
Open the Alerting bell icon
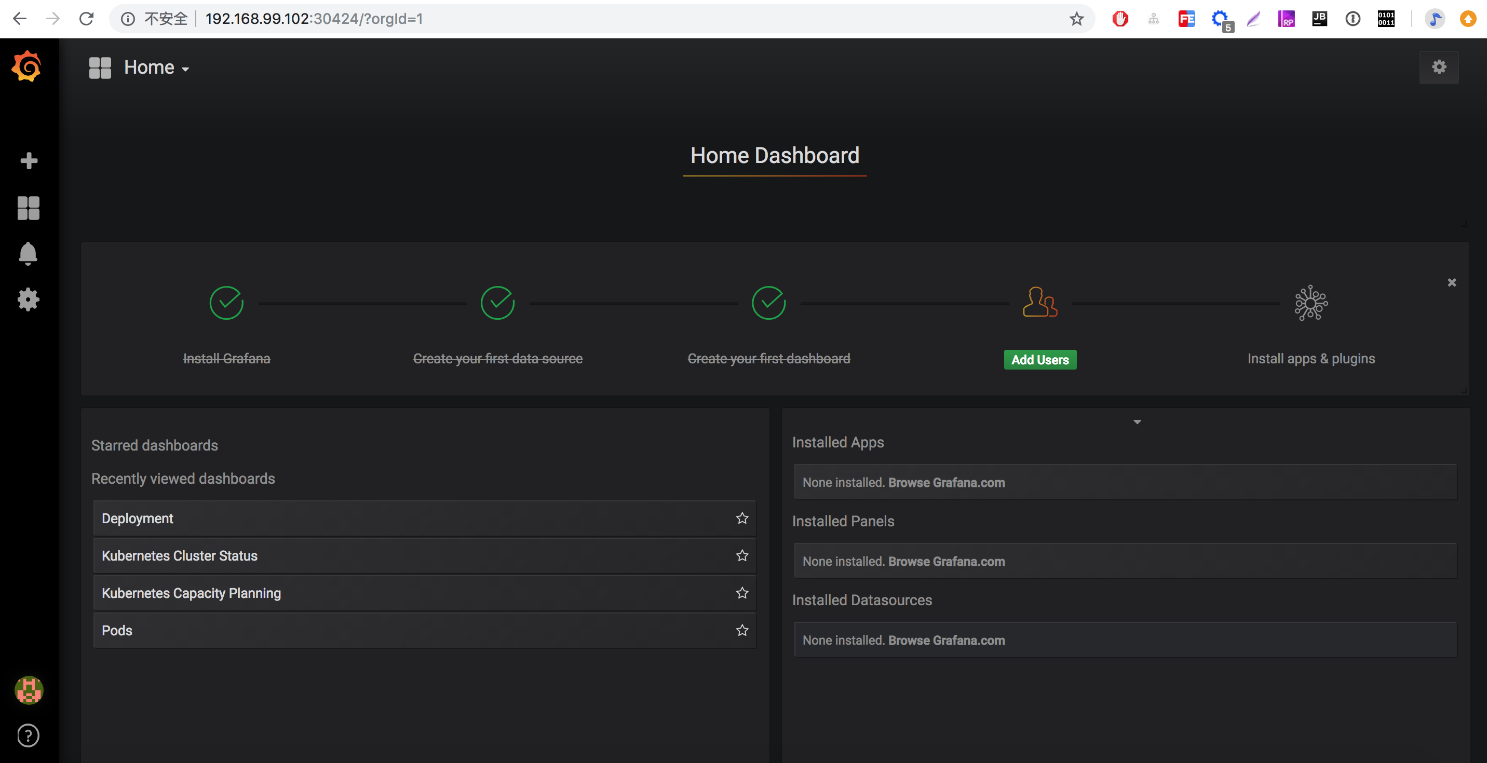pyautogui.click(x=28, y=253)
